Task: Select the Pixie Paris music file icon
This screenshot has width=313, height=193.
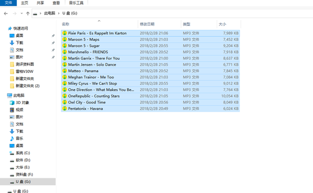Action: [65, 33]
